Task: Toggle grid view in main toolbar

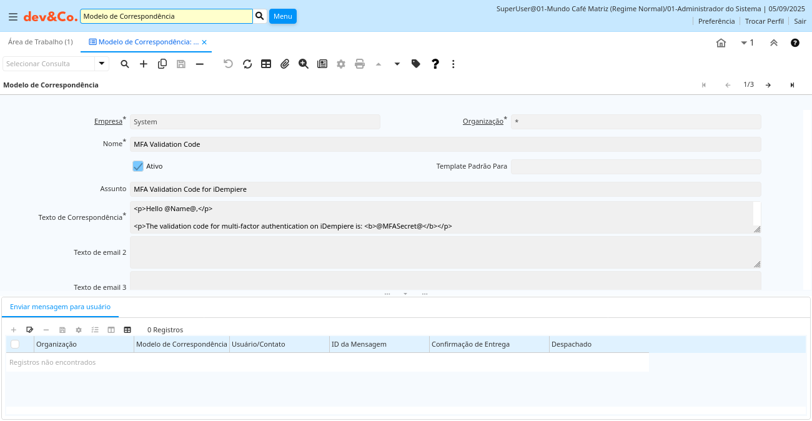Action: [x=266, y=64]
